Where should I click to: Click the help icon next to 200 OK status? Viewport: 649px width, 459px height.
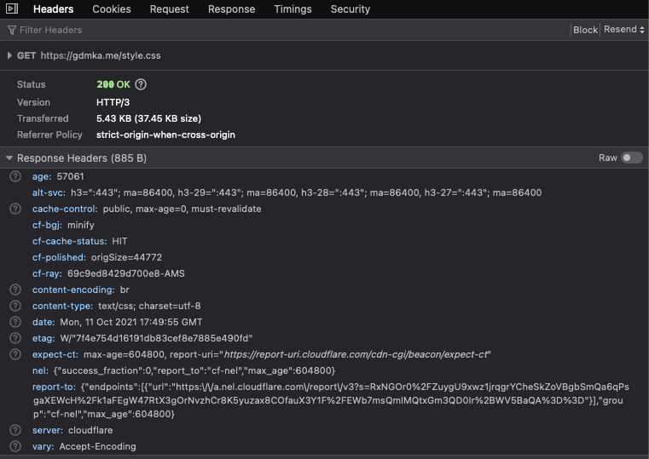click(141, 85)
